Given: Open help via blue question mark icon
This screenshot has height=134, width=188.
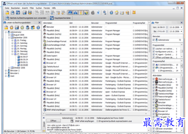Looking at the screenshot, I should point(111,13).
